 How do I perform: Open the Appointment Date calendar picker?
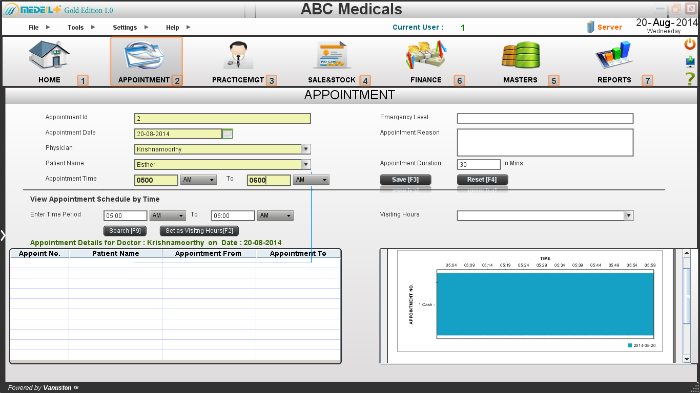[228, 134]
